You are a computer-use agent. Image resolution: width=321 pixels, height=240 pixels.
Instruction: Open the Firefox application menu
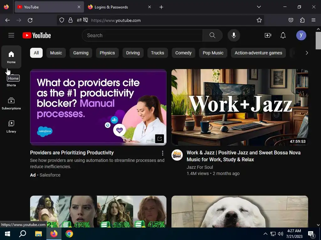click(x=313, y=20)
